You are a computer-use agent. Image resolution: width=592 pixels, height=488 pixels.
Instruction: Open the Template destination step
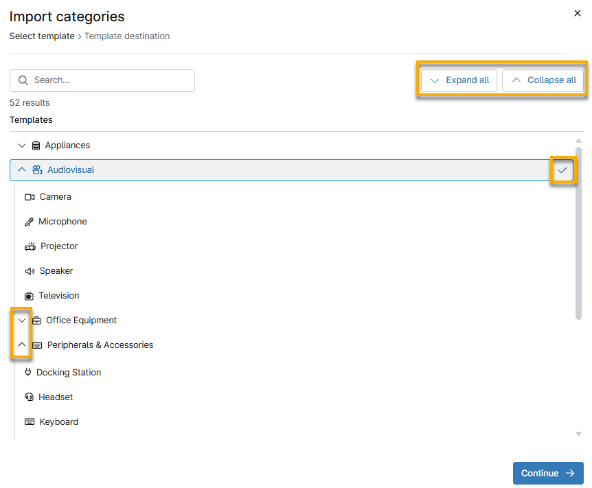[x=126, y=36]
